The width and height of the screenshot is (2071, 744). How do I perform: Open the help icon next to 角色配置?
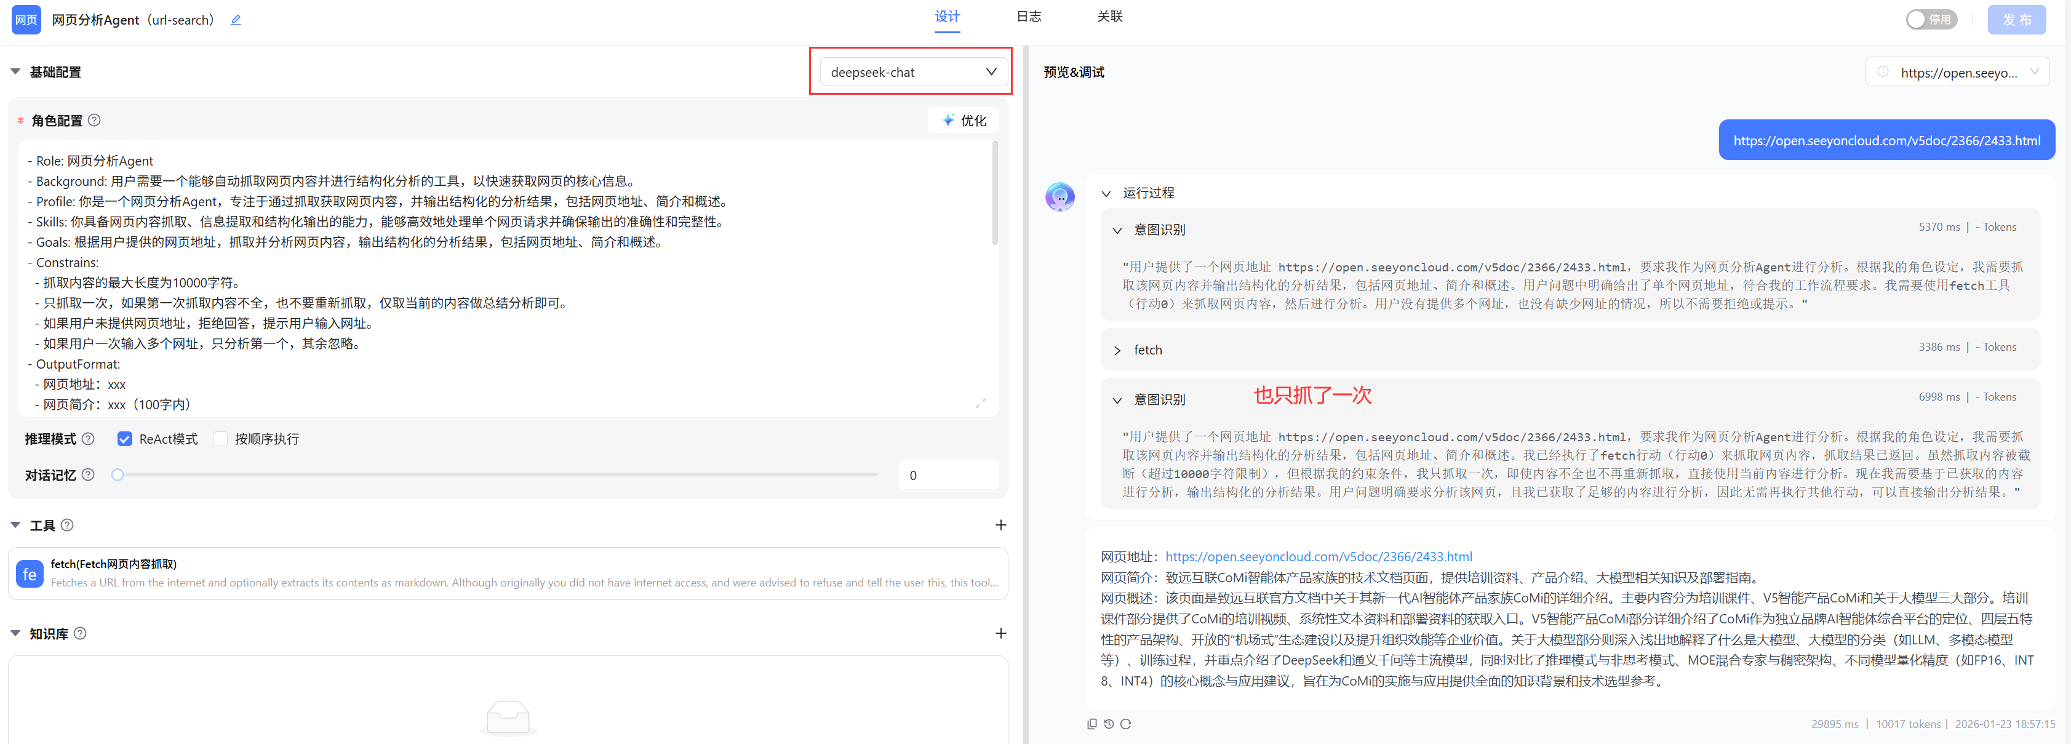click(x=94, y=121)
